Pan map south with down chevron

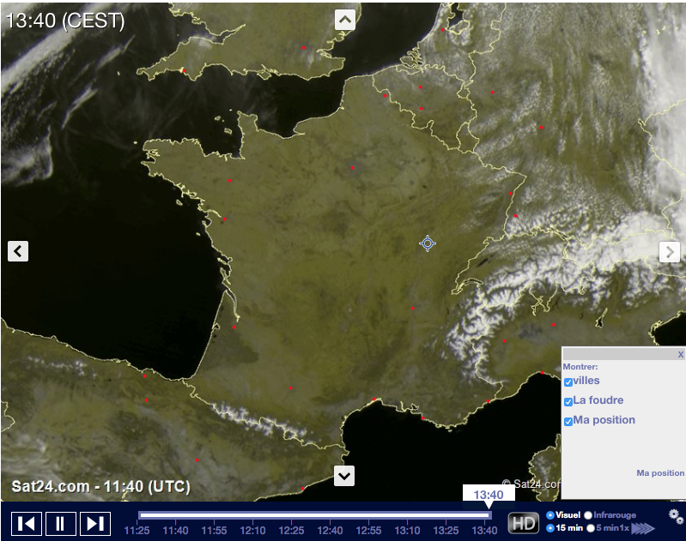coord(345,475)
